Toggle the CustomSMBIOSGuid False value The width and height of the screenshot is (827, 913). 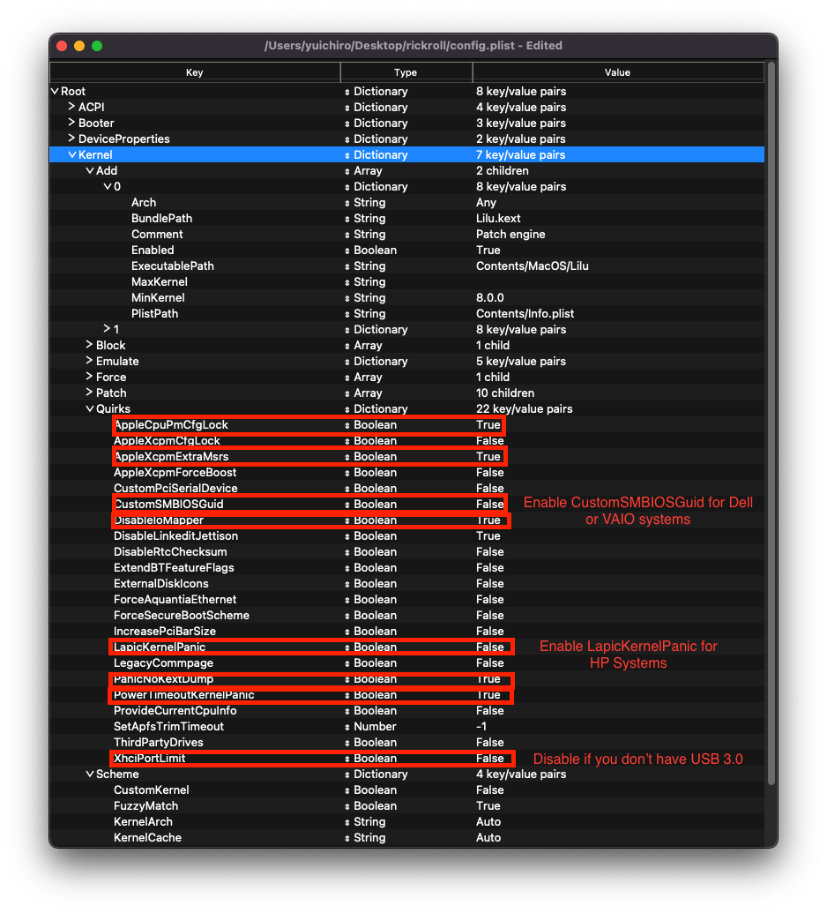(490, 505)
